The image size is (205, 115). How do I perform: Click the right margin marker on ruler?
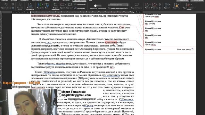(133, 12)
